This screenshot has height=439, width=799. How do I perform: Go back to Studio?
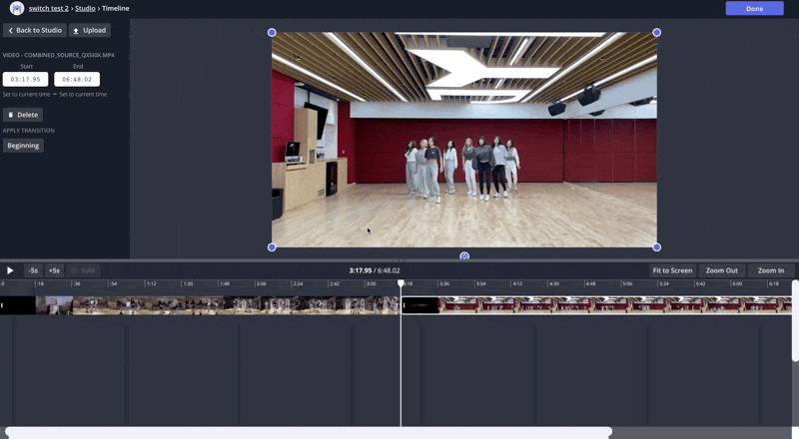pos(34,31)
